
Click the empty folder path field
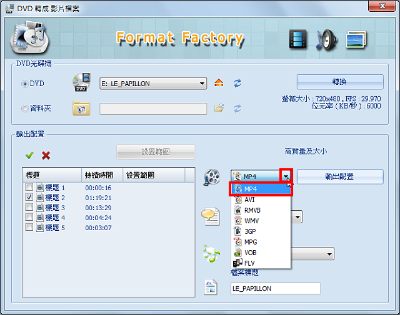(x=153, y=109)
